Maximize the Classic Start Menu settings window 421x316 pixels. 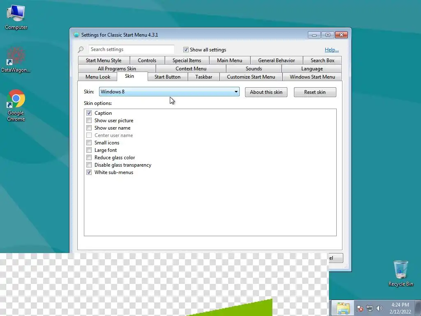pos(328,35)
